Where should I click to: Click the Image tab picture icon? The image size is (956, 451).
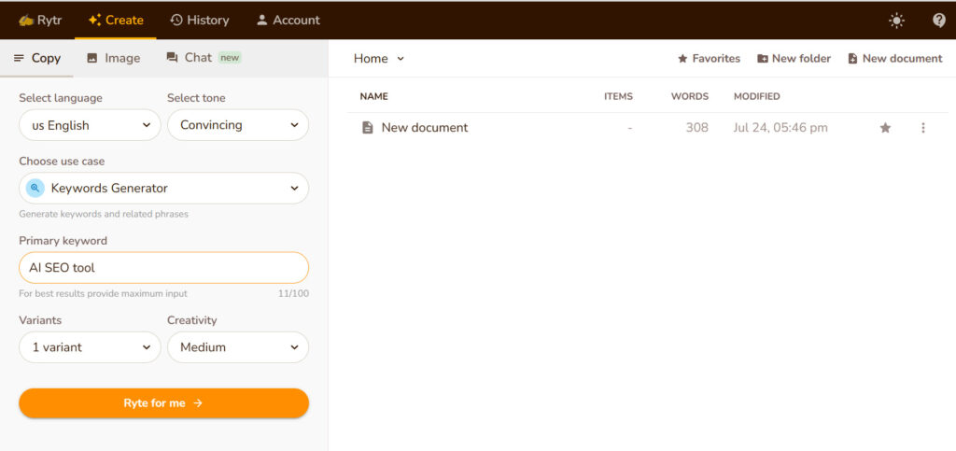coord(92,59)
